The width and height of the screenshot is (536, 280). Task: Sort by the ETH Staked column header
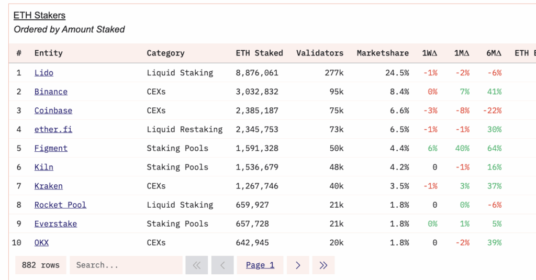(260, 53)
